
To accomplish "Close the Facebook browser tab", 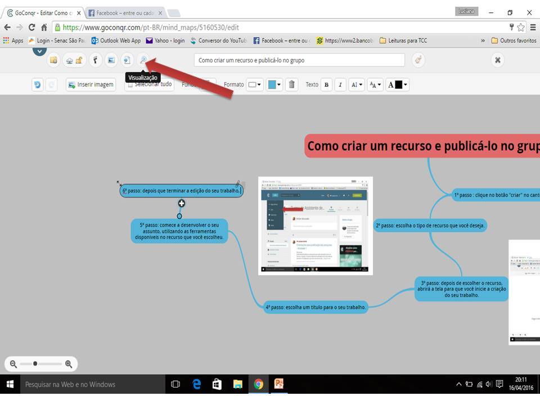I will click(160, 13).
